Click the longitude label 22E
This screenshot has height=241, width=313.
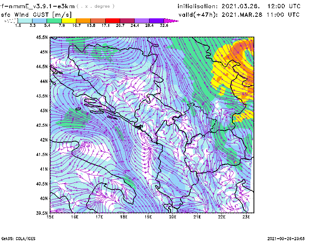(x=221, y=217)
